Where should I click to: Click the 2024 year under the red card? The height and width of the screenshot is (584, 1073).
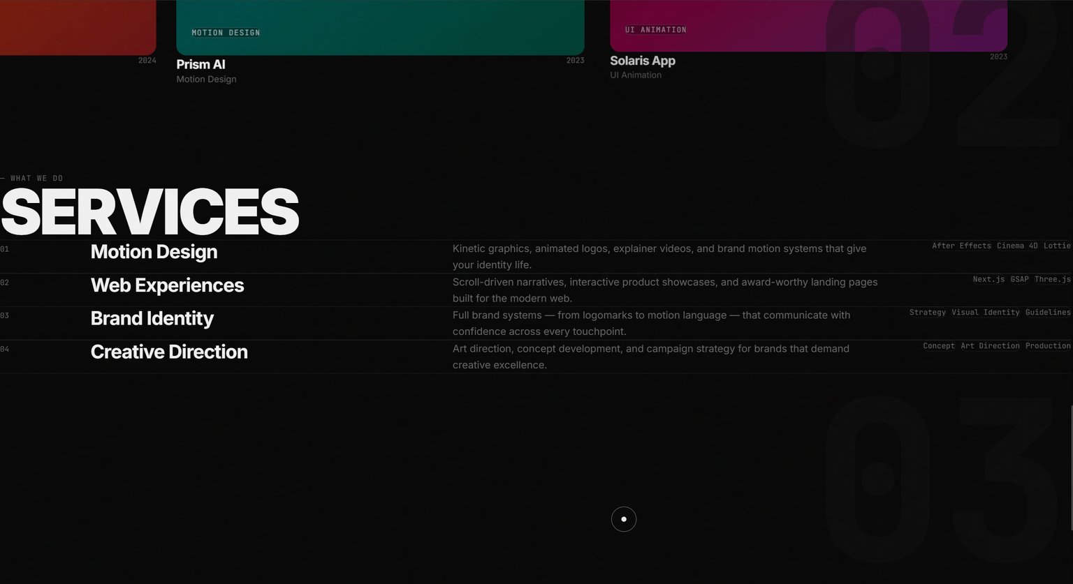coord(147,61)
